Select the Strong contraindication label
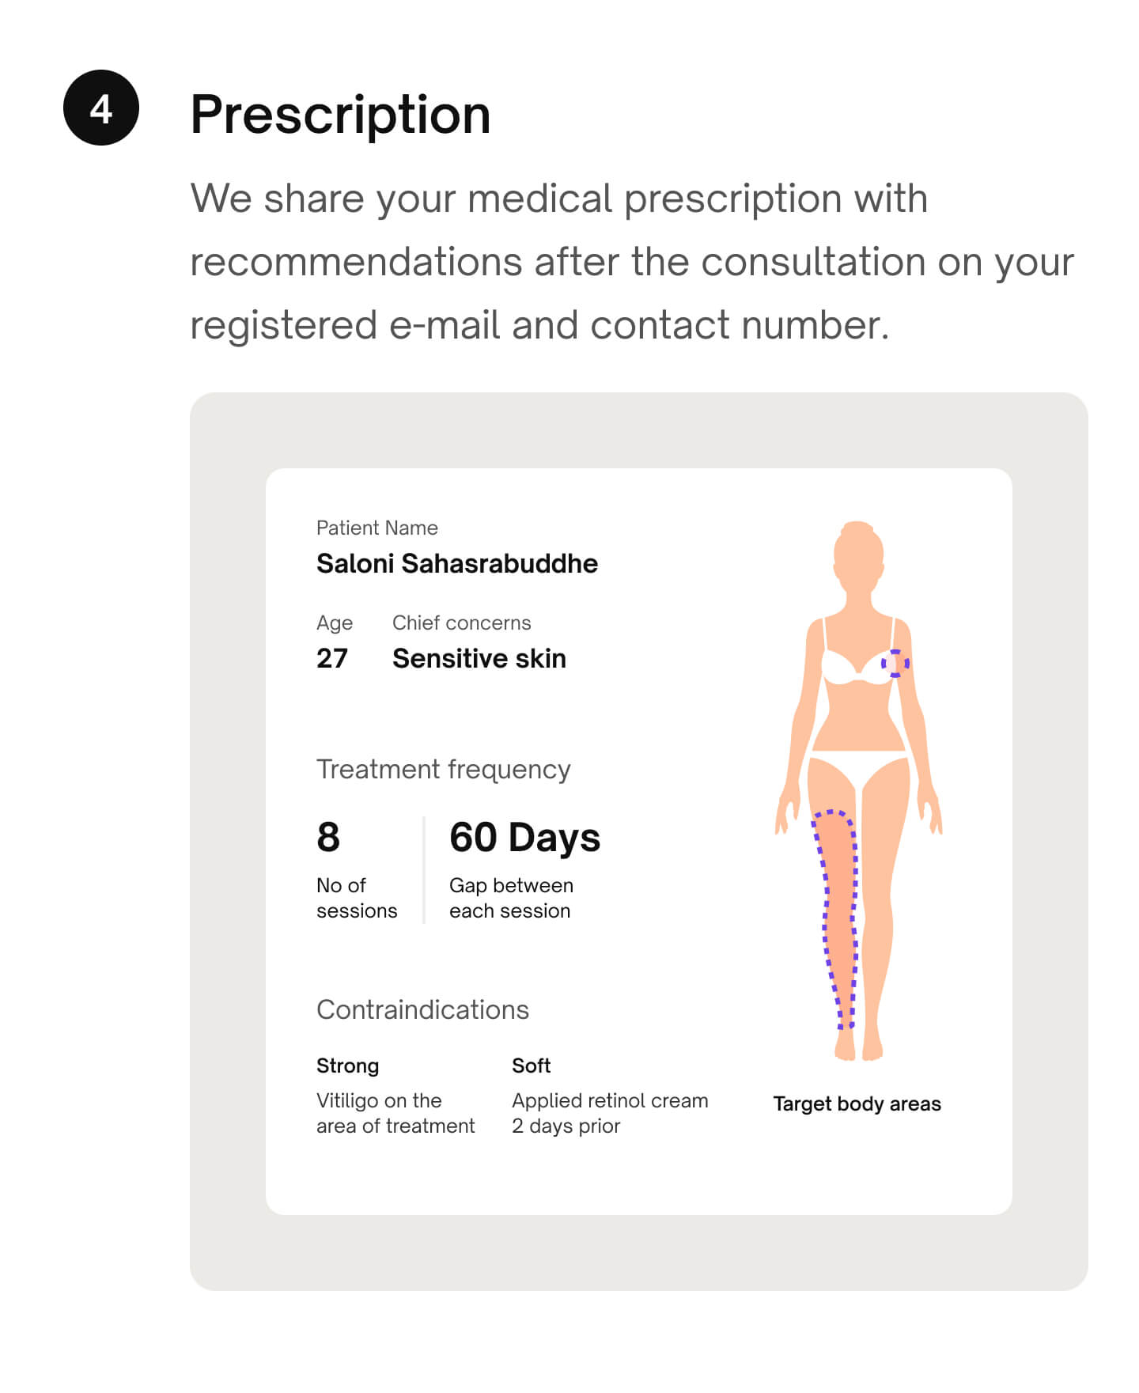 coord(347,1066)
